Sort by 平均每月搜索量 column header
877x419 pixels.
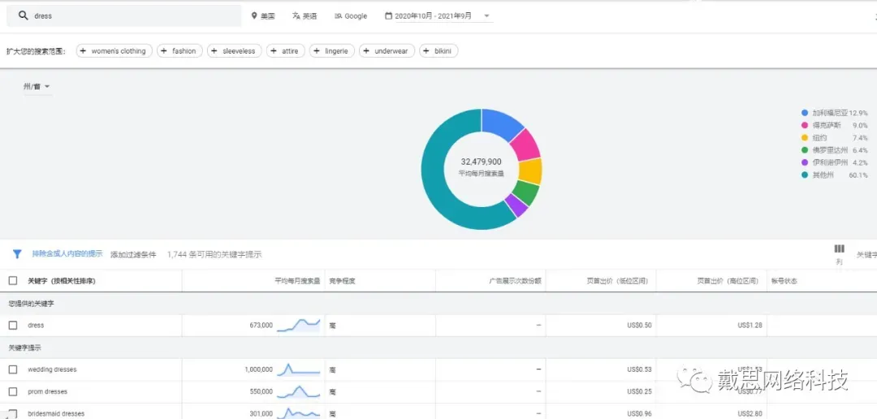[297, 281]
